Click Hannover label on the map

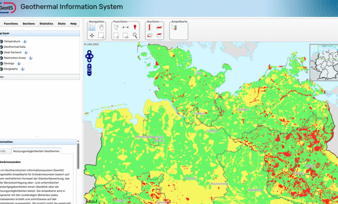pyautogui.click(x=191, y=178)
